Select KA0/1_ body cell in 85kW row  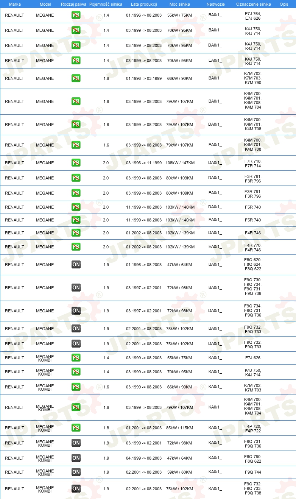point(215,428)
